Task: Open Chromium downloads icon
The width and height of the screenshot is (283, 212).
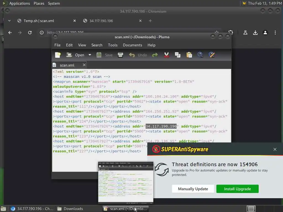Action: tap(255, 33)
